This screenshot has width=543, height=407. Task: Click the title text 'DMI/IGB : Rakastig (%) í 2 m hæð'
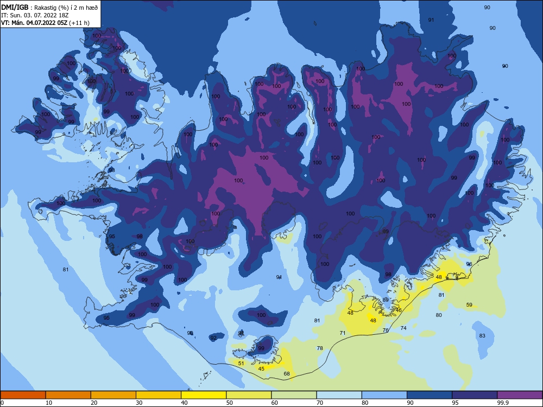pos(49,7)
